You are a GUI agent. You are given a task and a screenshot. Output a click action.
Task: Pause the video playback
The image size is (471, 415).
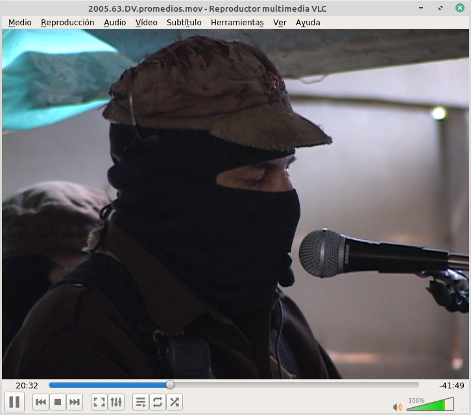[14, 402]
